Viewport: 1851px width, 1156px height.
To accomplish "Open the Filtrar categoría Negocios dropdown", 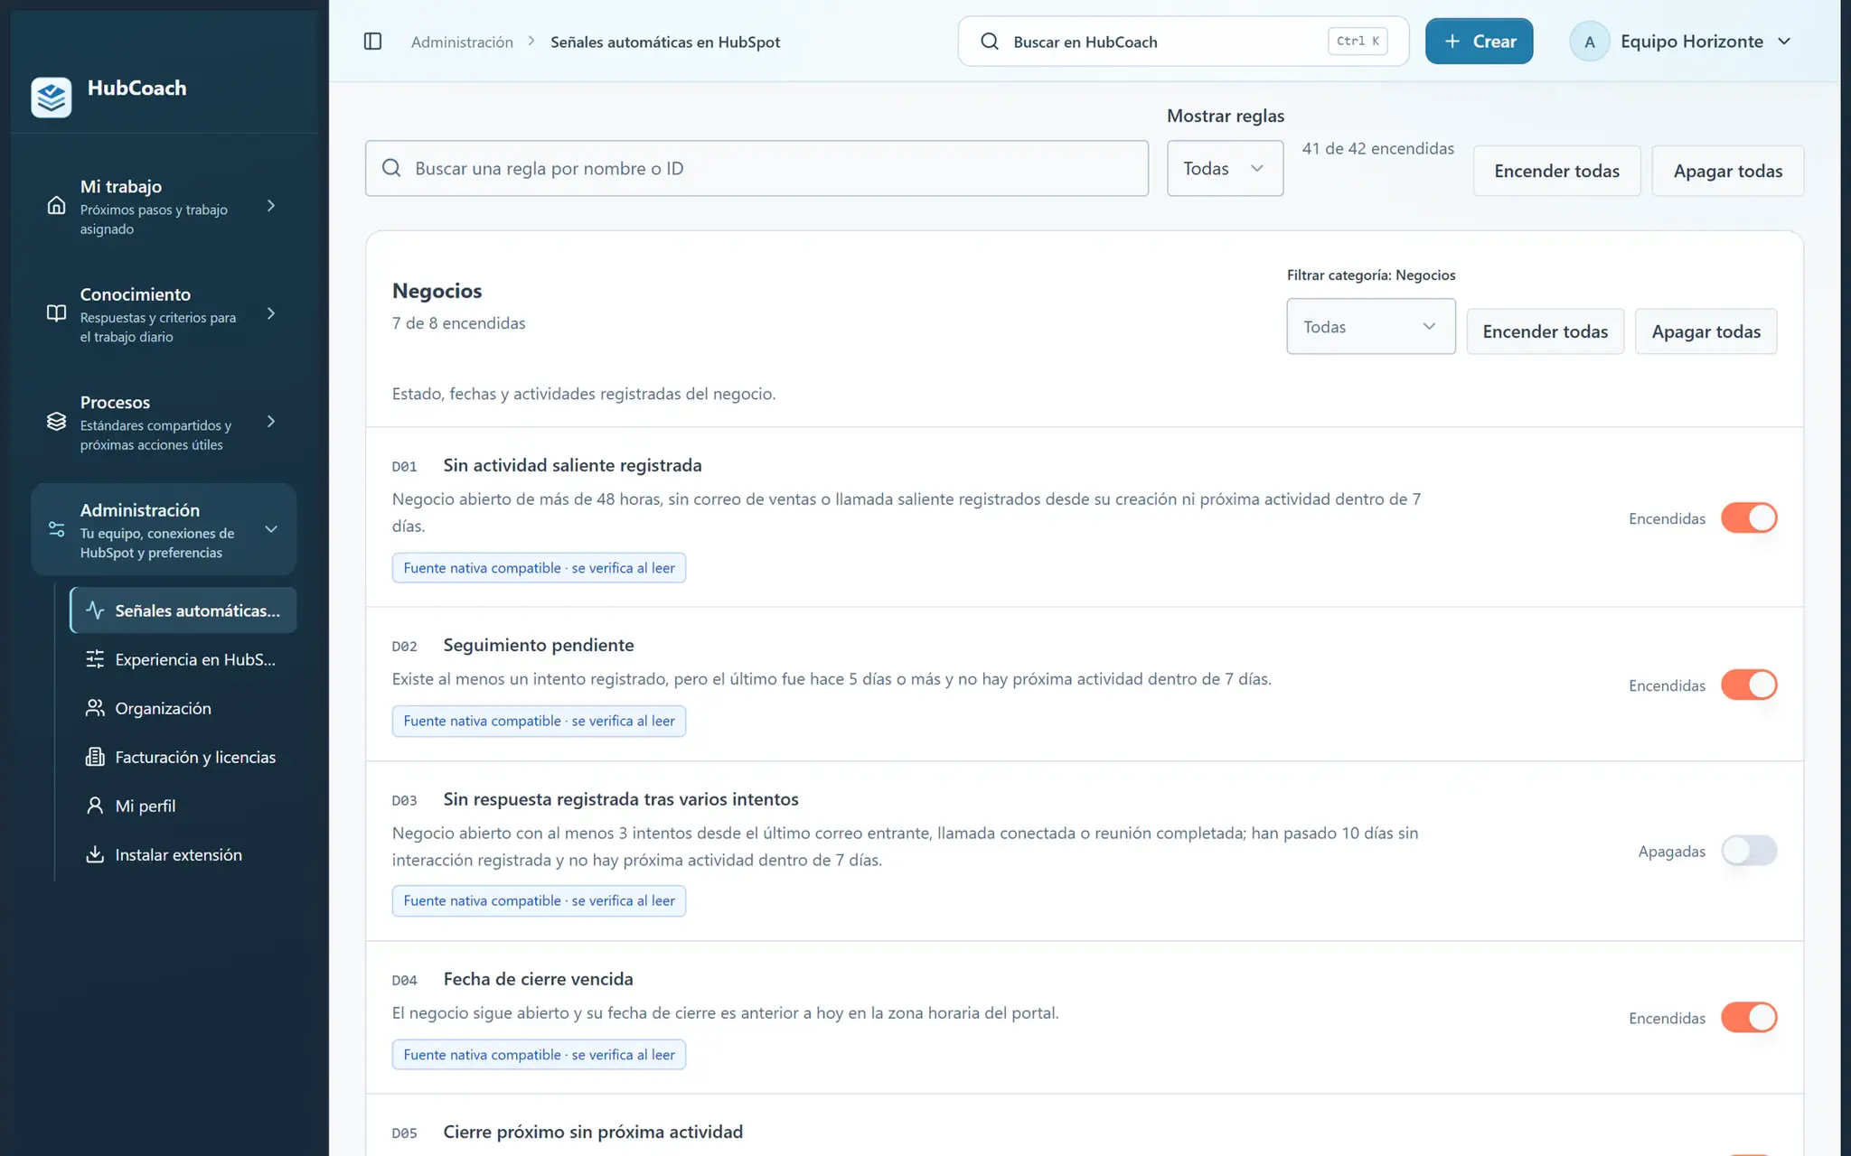I will [x=1370, y=326].
